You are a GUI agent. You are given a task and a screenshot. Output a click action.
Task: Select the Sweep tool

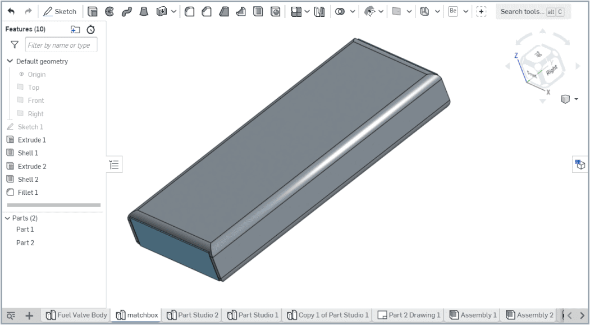(127, 11)
